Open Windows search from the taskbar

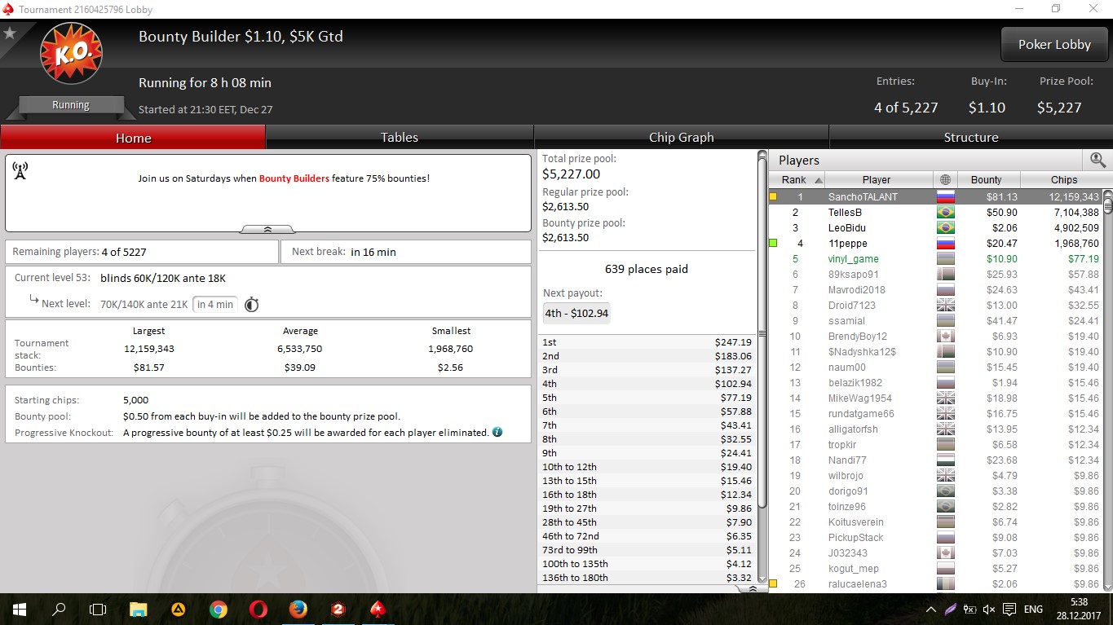click(x=59, y=609)
